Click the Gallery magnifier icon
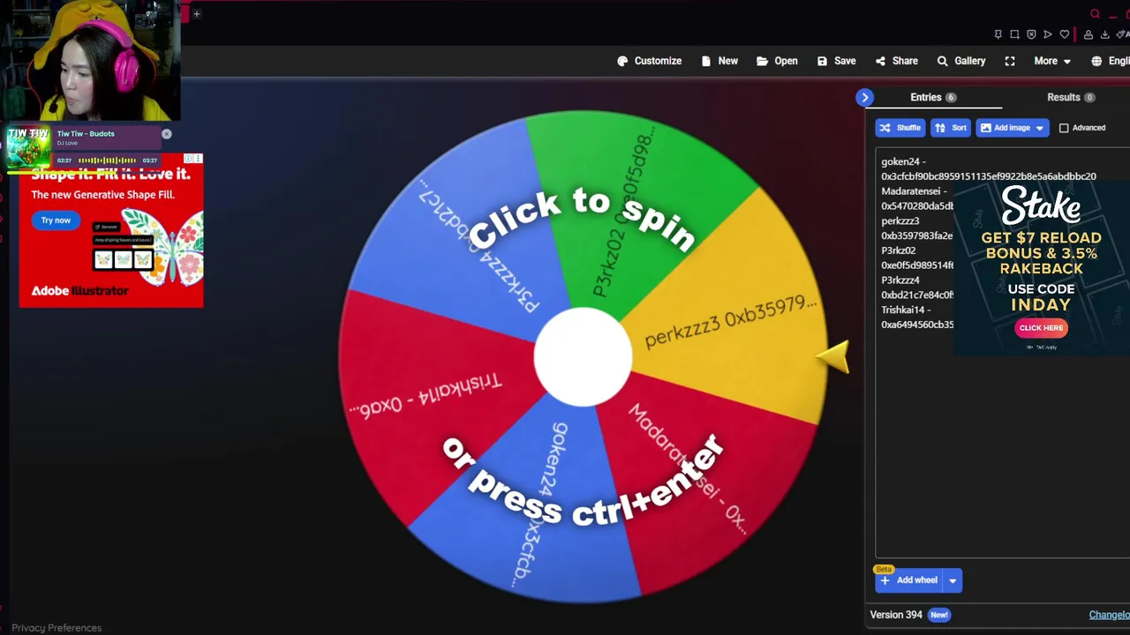The height and width of the screenshot is (635, 1130). pyautogui.click(x=942, y=61)
